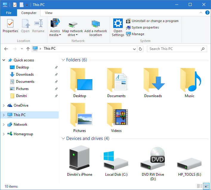The image size is (211, 190).
Task: Select the Downloads folder icon
Action: pyautogui.click(x=154, y=80)
